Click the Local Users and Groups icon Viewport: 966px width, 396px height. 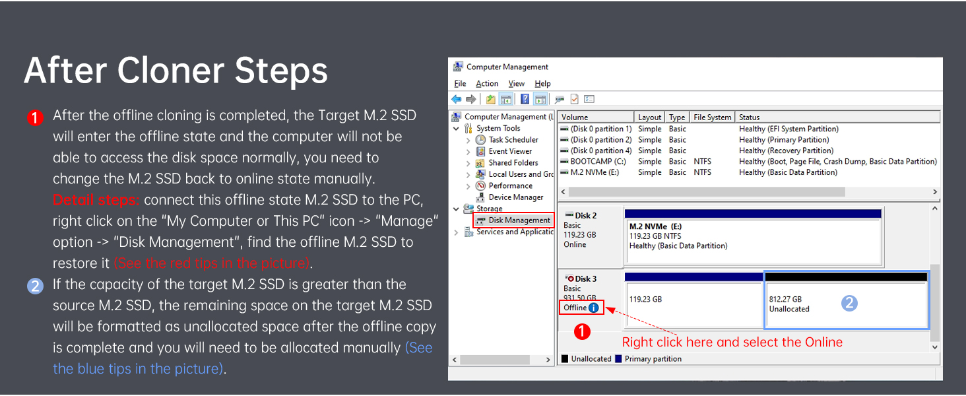point(480,174)
